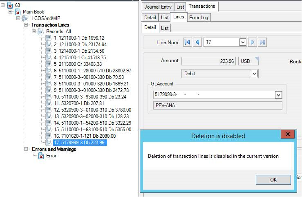Image resolution: width=302 pixels, height=197 pixels.
Task: Click the Amount field 223.96
Action: click(x=208, y=61)
